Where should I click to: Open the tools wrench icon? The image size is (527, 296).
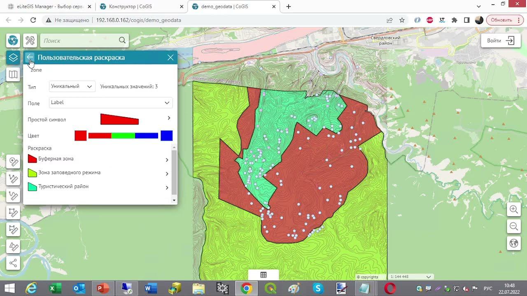[30, 40]
